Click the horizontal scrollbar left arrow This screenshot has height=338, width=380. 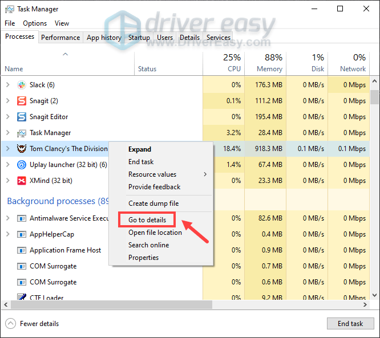[6, 305]
